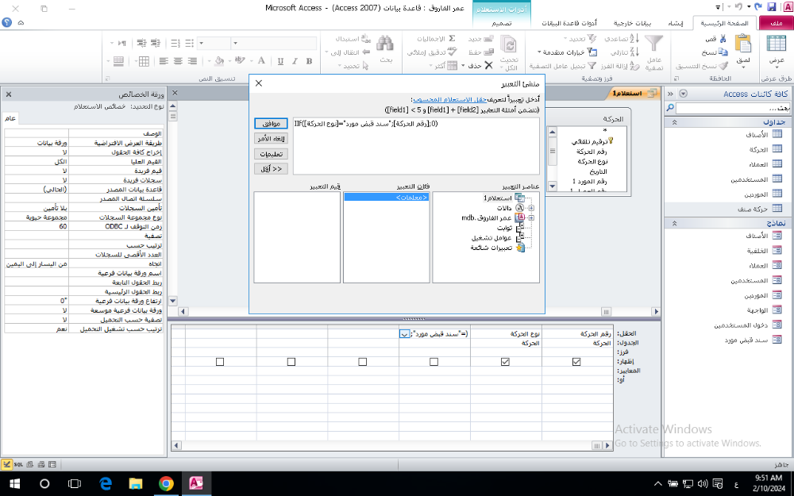Click the أقل >> less button
This screenshot has height=496, width=794.
pyautogui.click(x=271, y=169)
